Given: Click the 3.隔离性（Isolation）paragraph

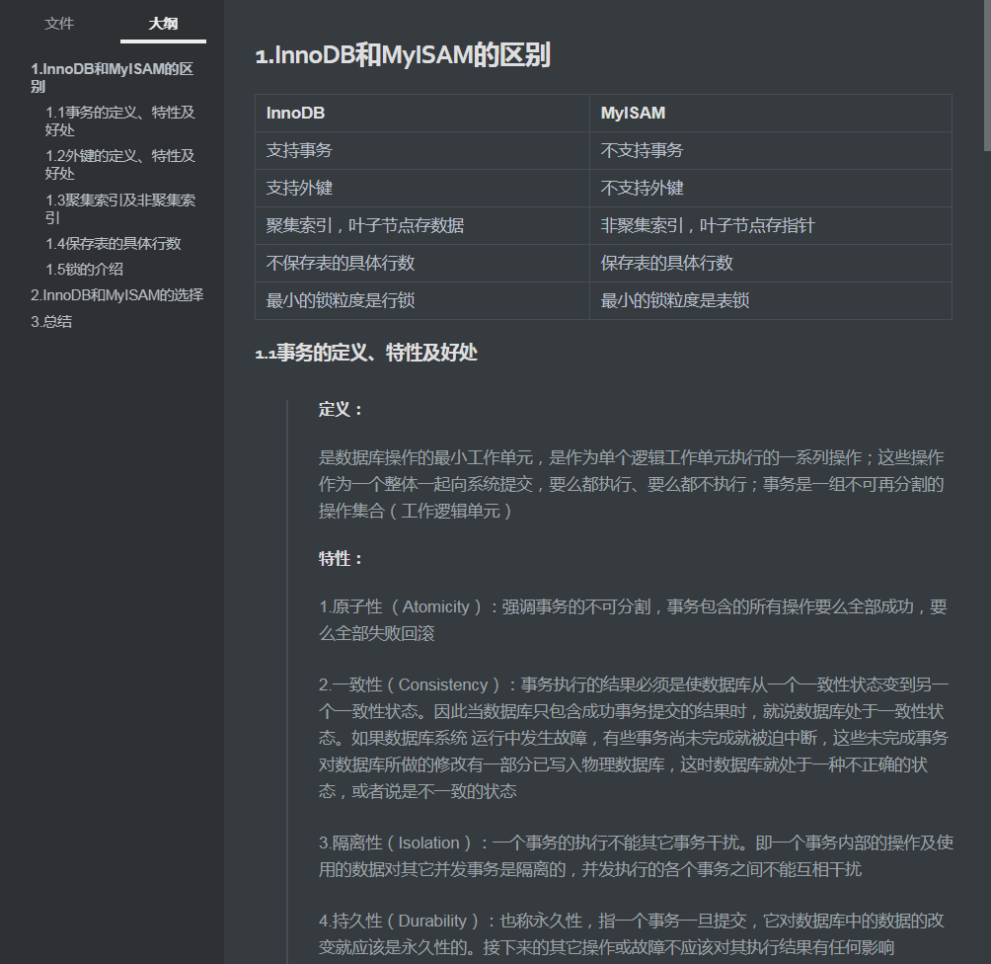Looking at the screenshot, I should [636, 855].
